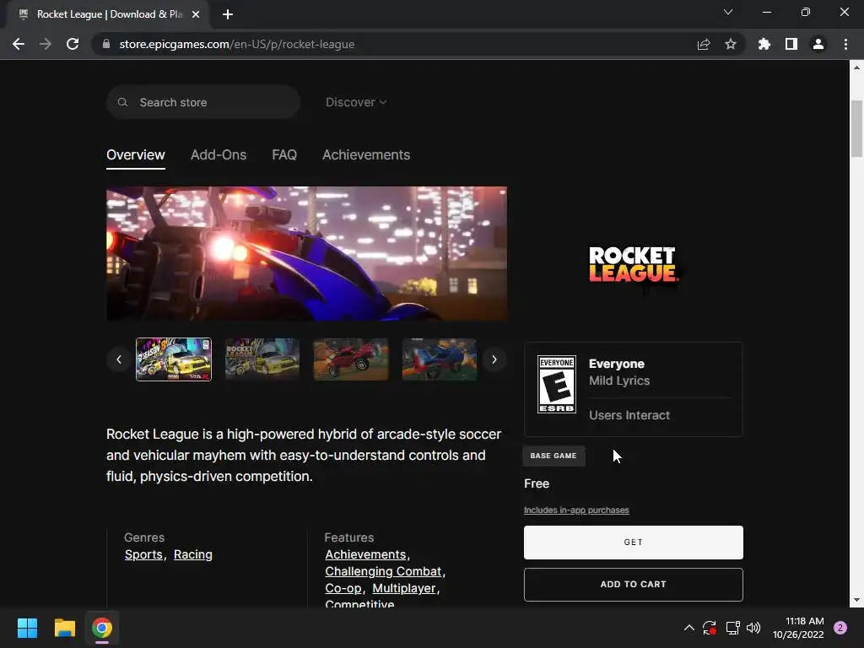The height and width of the screenshot is (648, 864).
Task: Switch to the Overview tab
Action: point(136,155)
